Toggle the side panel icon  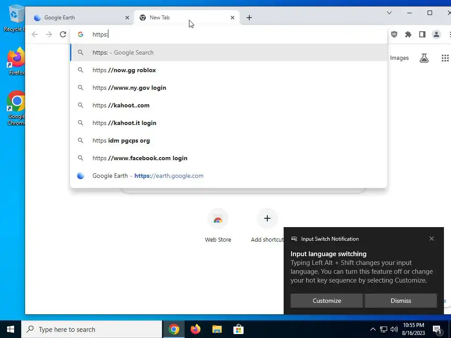(x=422, y=34)
